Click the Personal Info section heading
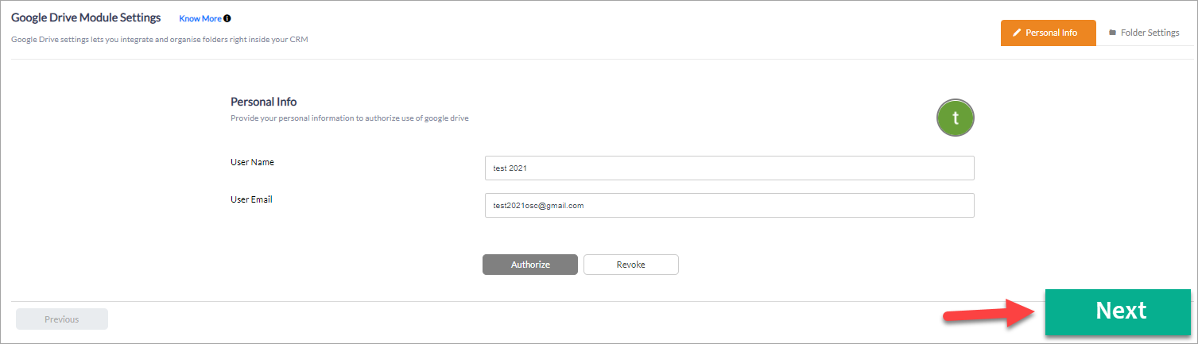This screenshot has width=1198, height=344. 264,102
